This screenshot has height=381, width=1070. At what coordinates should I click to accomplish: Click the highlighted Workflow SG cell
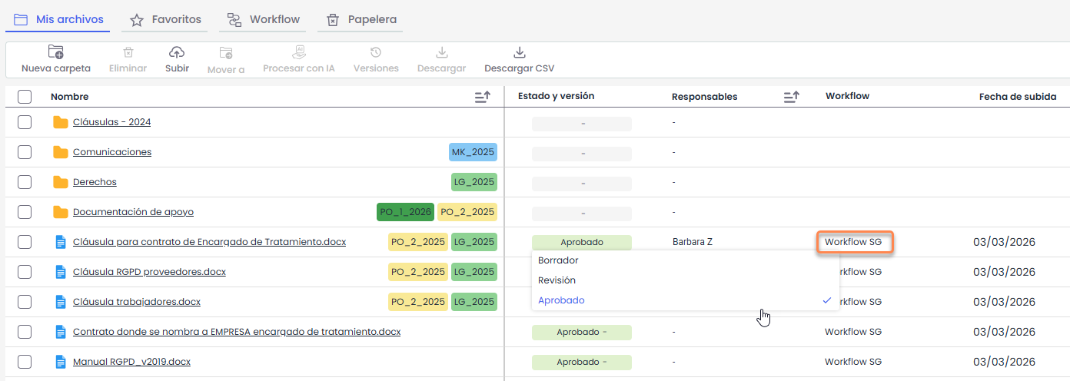853,242
